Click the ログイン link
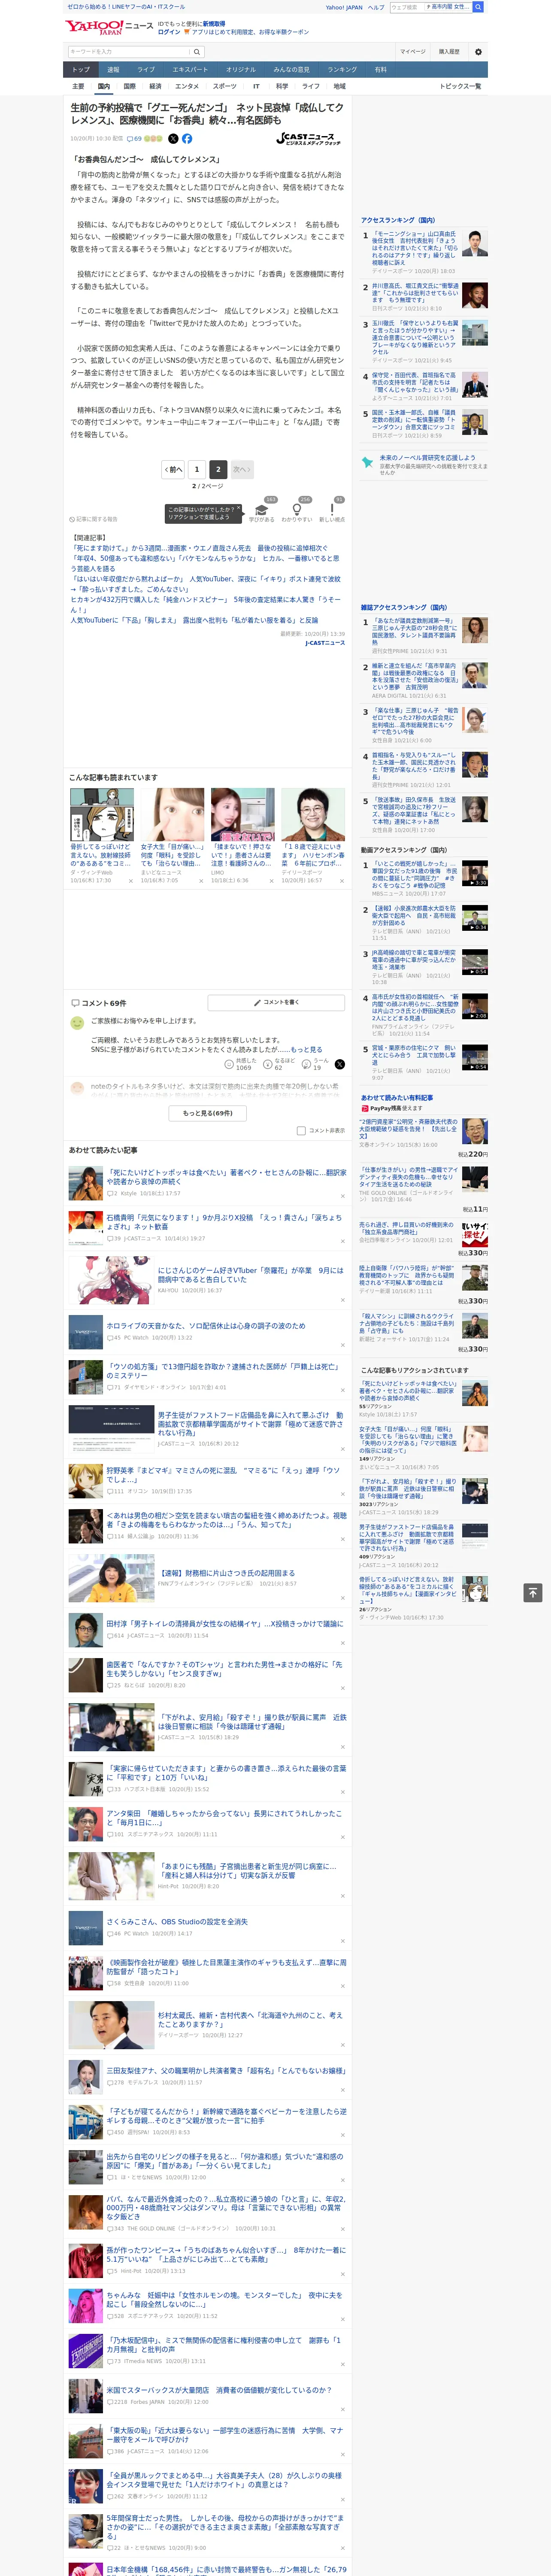The image size is (551, 2576). pos(169,32)
